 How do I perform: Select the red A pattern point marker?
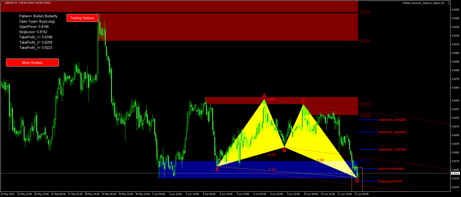[264, 96]
